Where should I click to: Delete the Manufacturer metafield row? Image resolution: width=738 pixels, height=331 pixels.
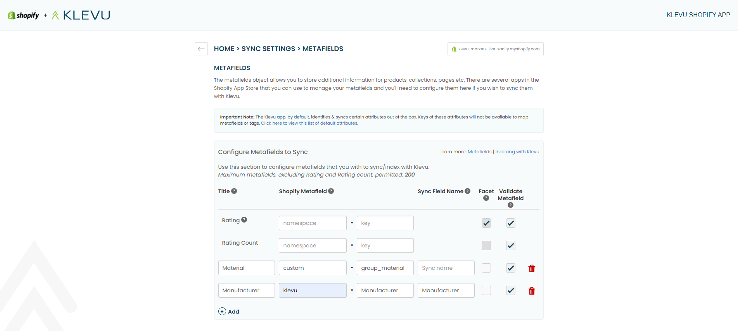[532, 291]
